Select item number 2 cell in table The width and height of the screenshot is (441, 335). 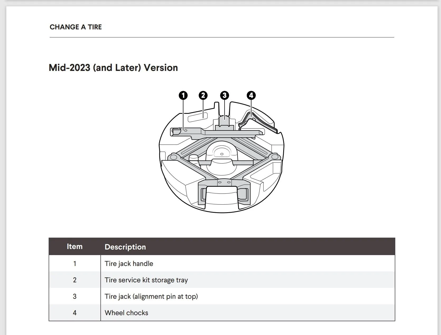[x=75, y=280]
